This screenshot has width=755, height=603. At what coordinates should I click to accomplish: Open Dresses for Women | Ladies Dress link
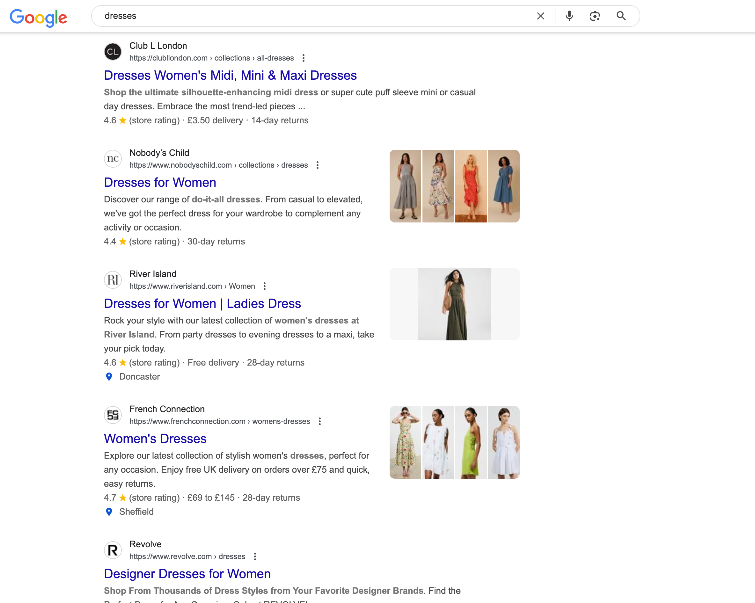click(202, 304)
